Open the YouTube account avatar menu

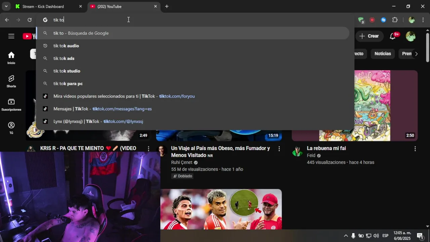coord(411,36)
